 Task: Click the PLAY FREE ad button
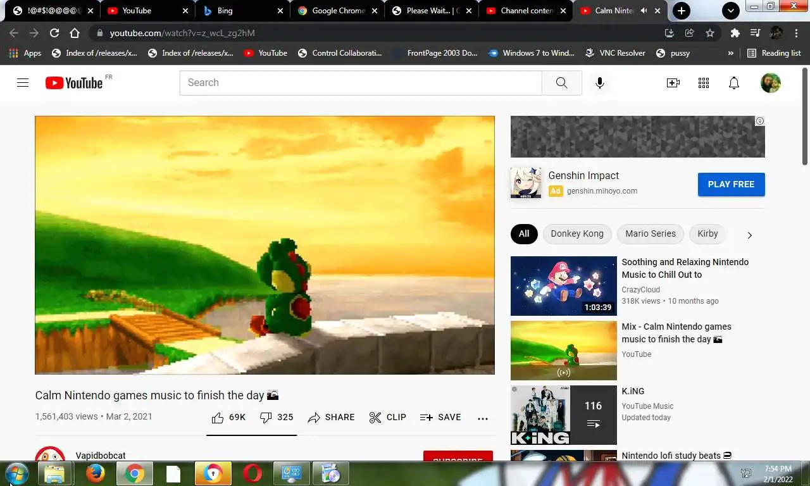click(x=731, y=184)
